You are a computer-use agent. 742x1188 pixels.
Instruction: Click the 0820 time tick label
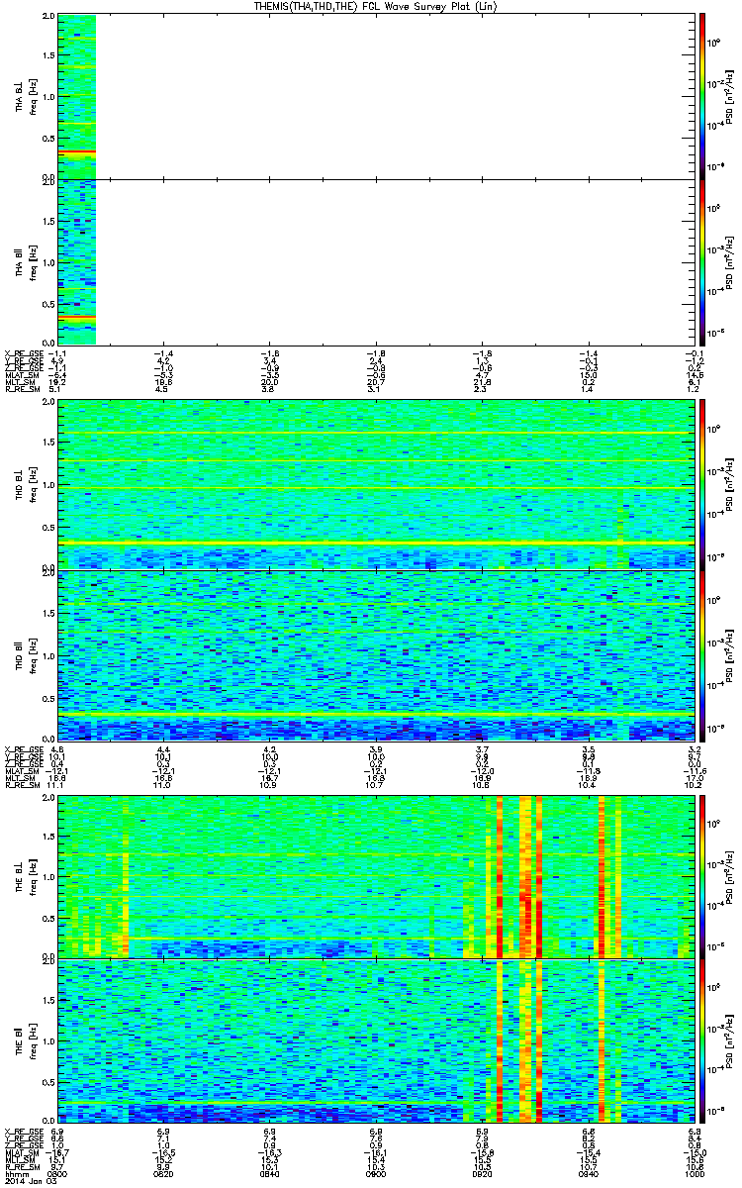click(163, 1173)
